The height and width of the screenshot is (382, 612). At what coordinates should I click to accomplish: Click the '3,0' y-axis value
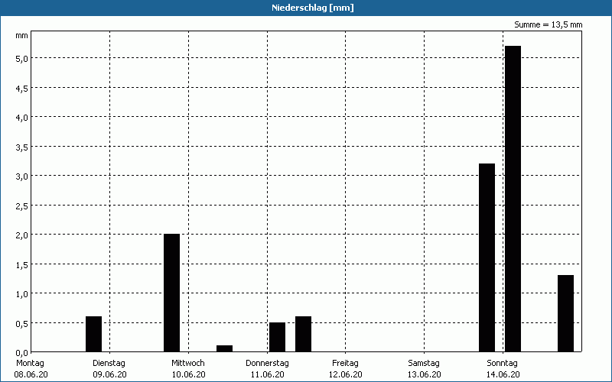(x=21, y=176)
